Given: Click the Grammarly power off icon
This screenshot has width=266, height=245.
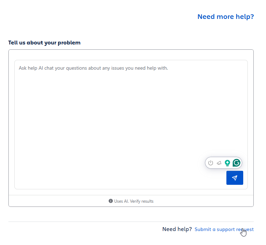Looking at the screenshot, I should (211, 163).
